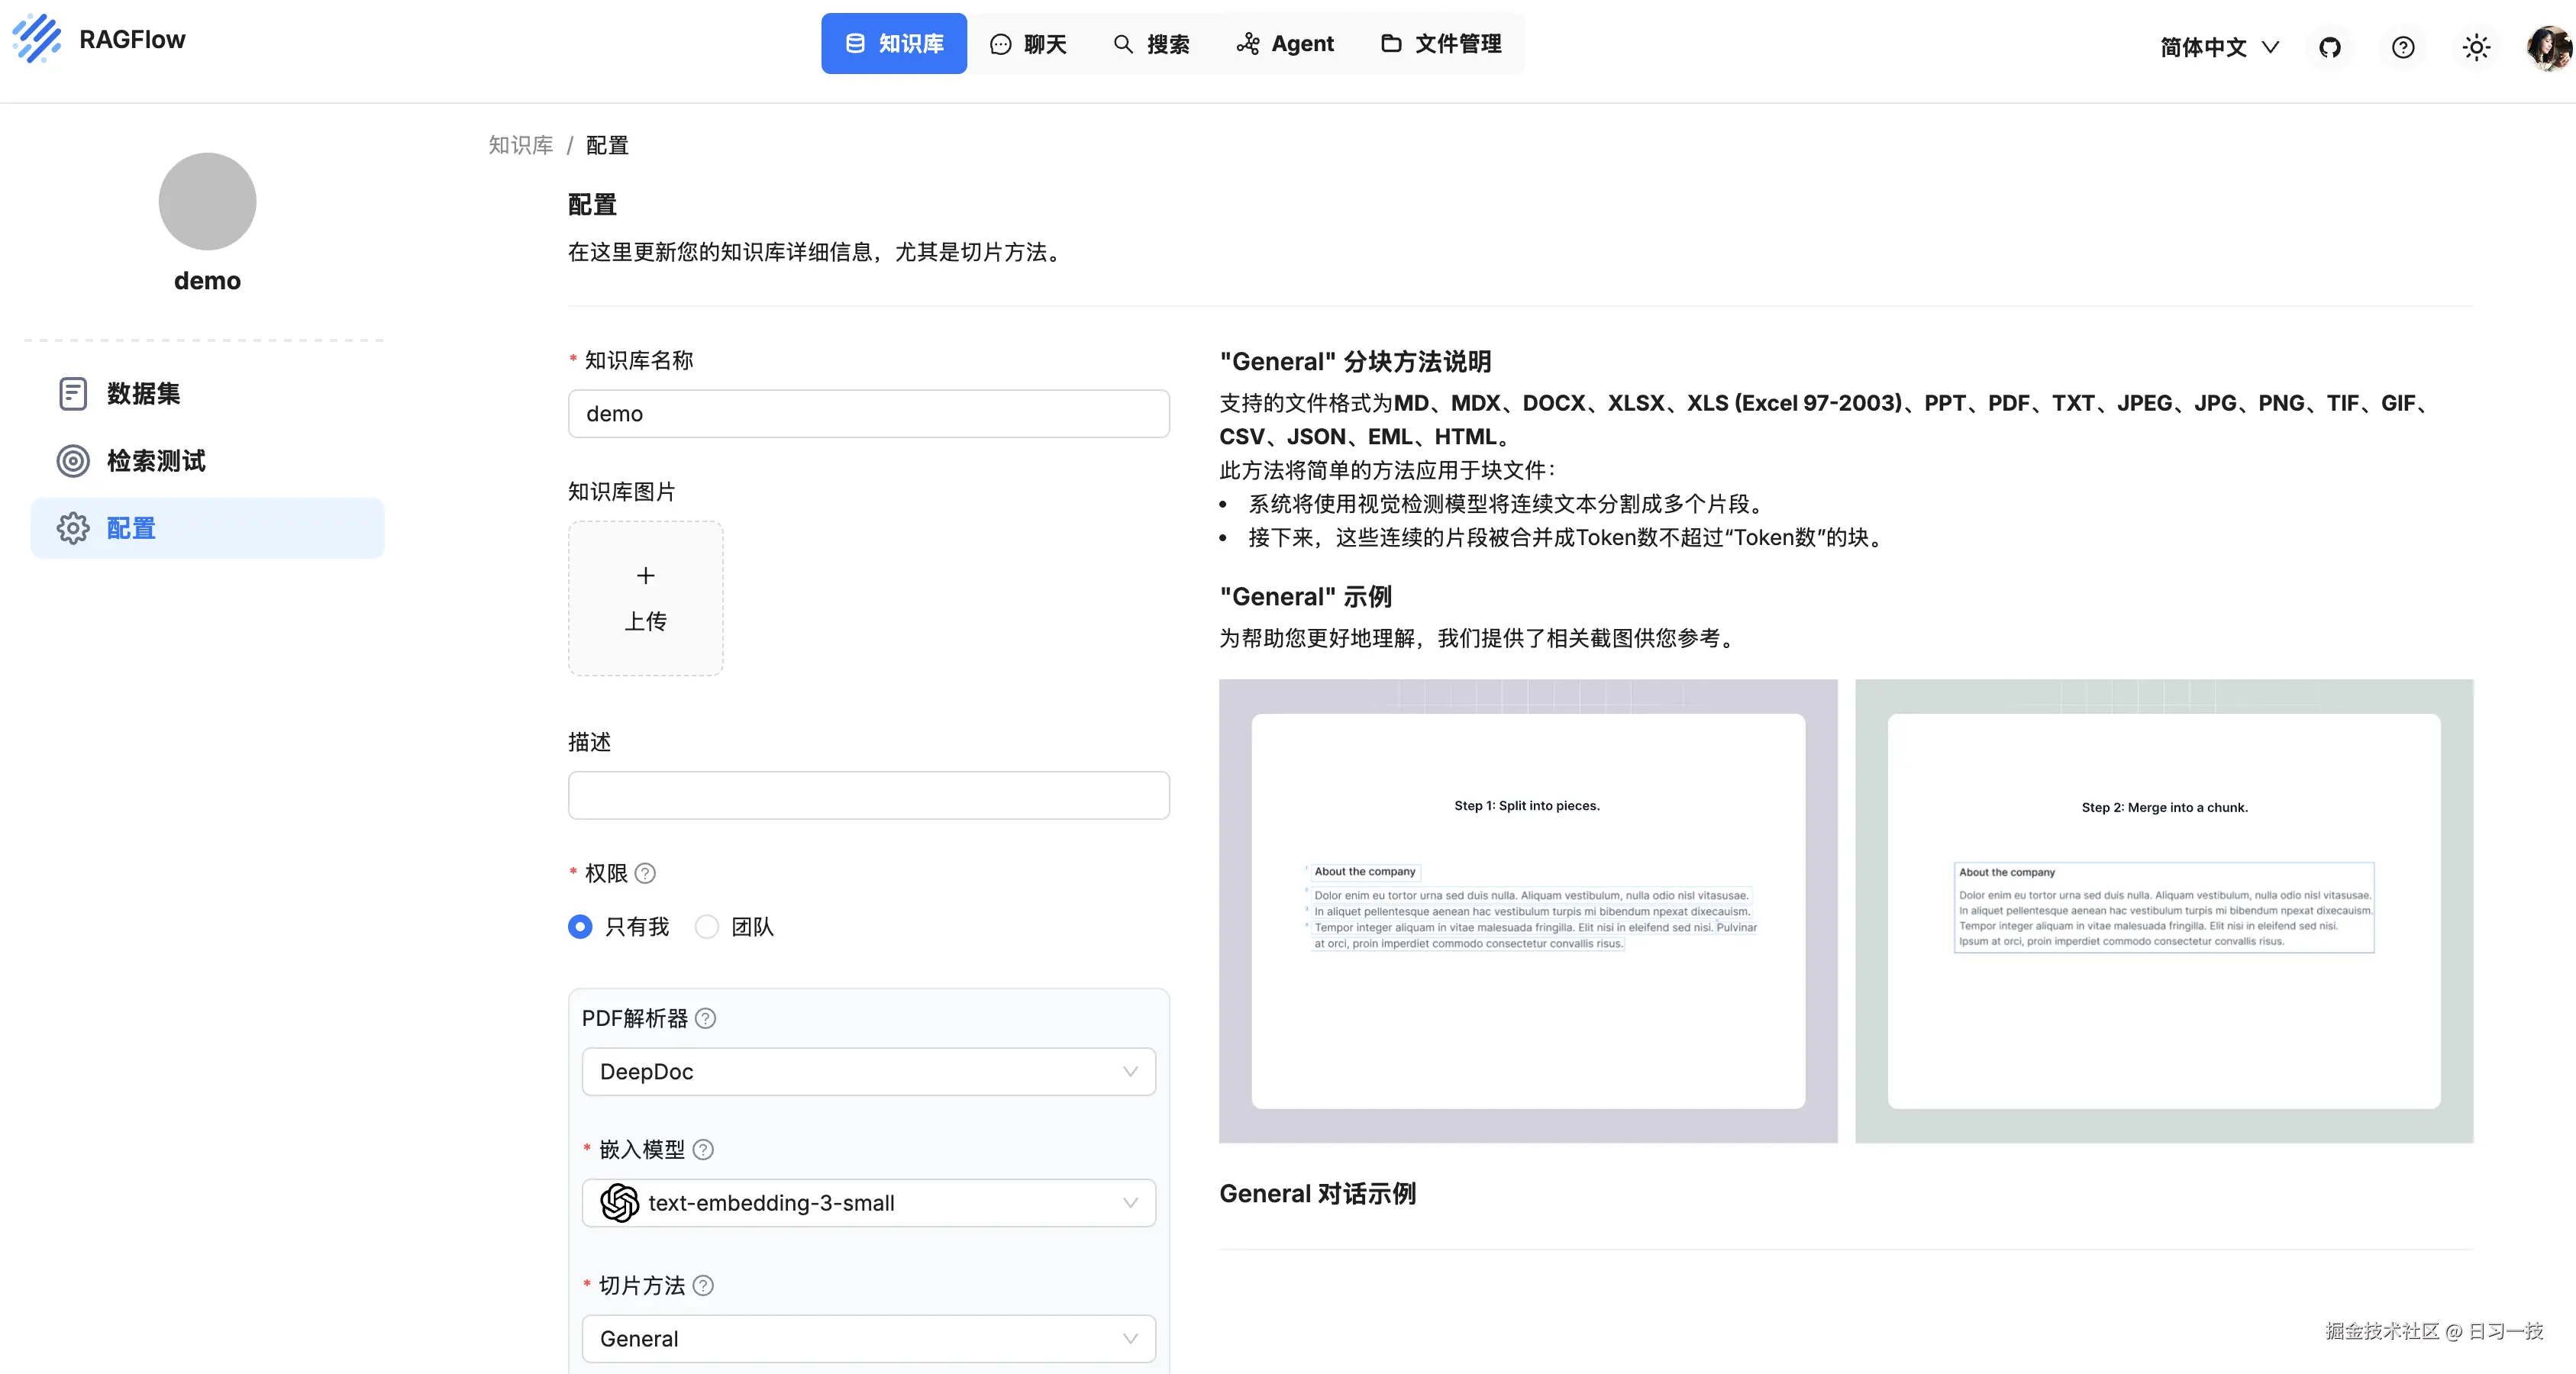The width and height of the screenshot is (2576, 1374).
Task: Open the Agent tab
Action: (1285, 44)
